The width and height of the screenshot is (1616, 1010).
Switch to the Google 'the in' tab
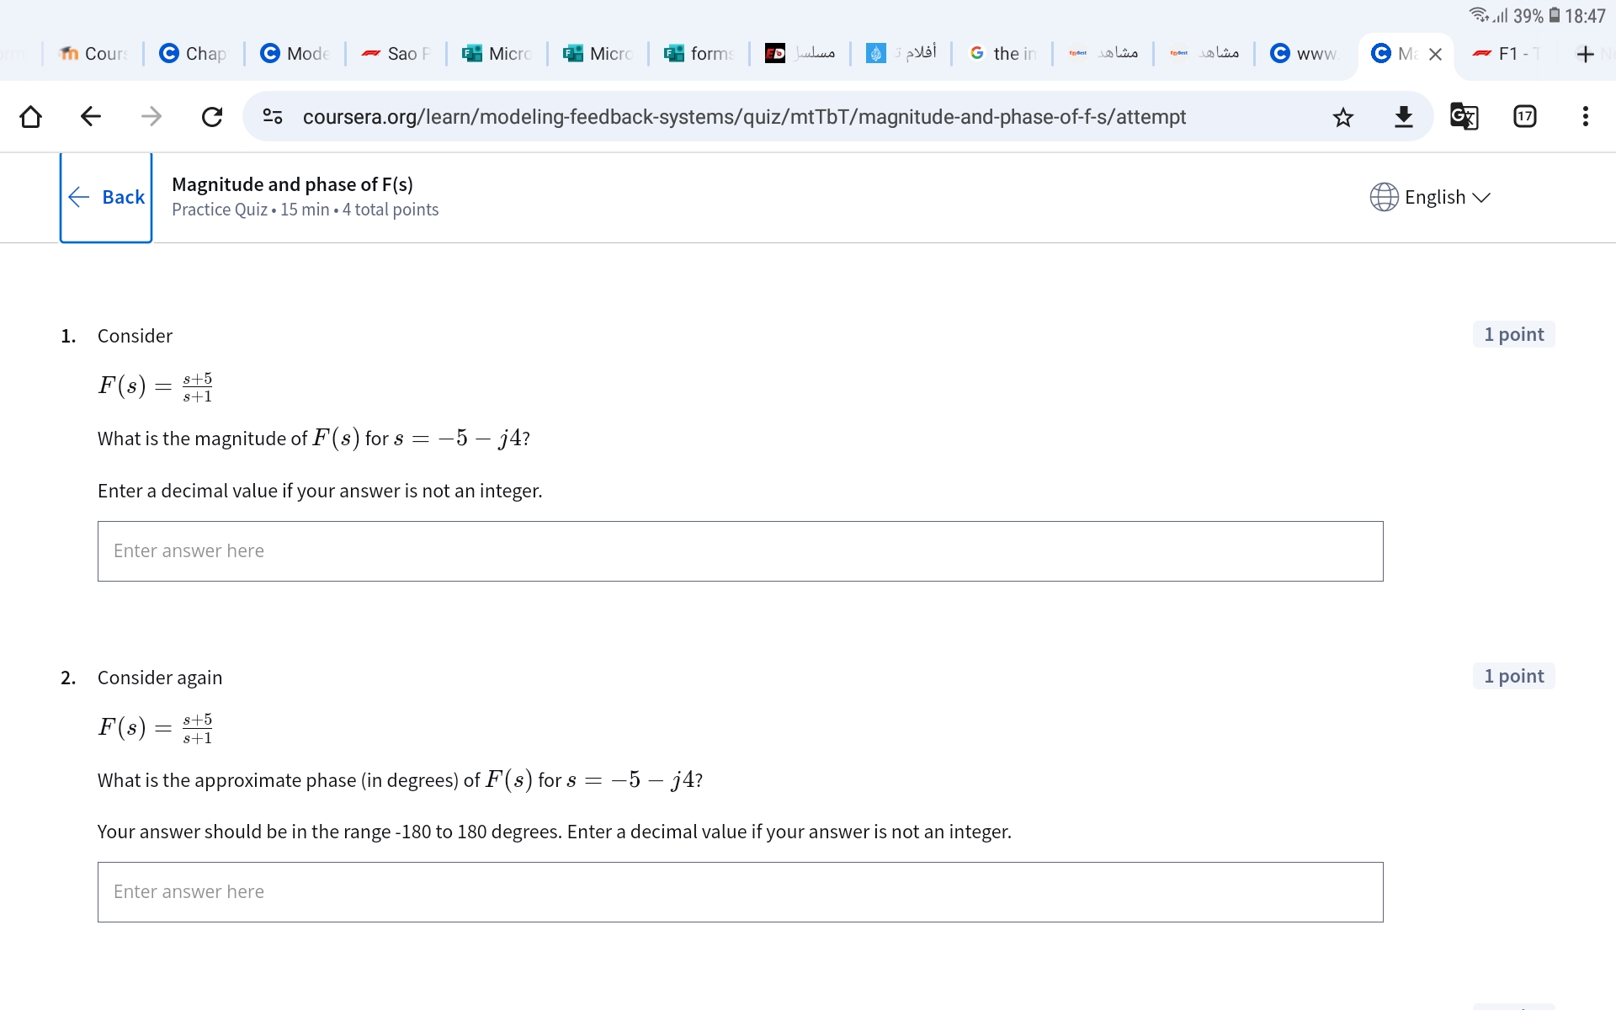[x=1002, y=54]
